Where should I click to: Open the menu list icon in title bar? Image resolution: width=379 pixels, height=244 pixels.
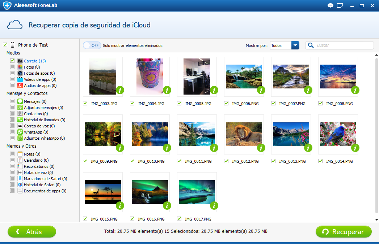tap(340, 5)
